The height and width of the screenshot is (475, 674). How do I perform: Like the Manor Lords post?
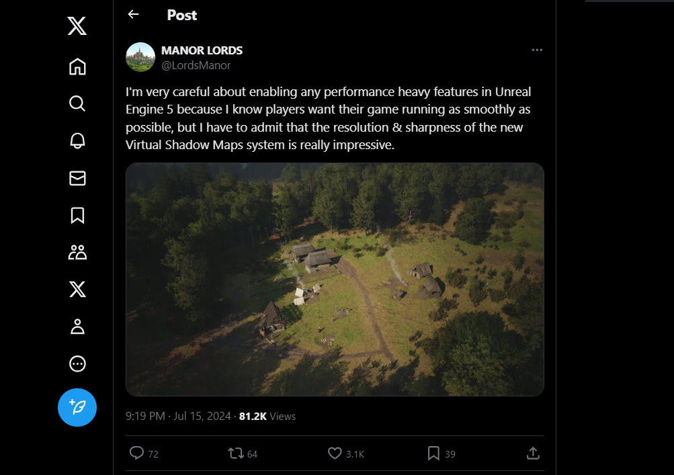point(334,454)
